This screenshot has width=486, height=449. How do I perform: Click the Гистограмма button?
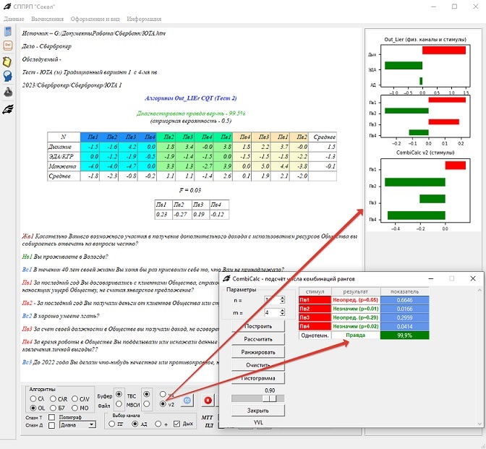pyautogui.click(x=258, y=378)
